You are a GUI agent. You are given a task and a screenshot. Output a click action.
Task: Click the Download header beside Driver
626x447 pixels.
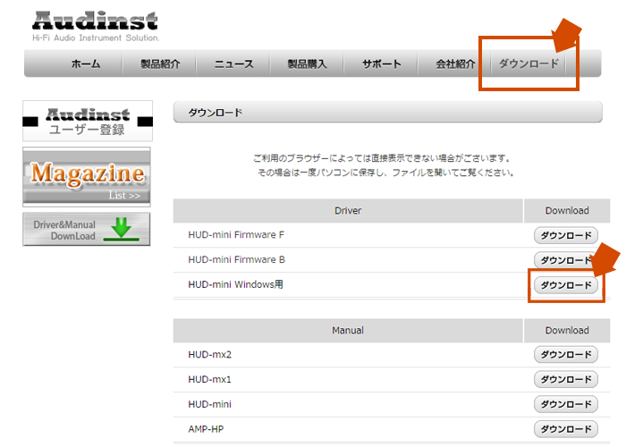click(567, 211)
